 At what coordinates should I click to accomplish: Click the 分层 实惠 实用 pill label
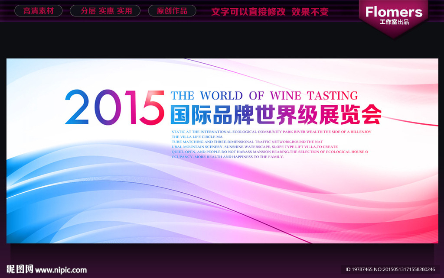(x=105, y=11)
